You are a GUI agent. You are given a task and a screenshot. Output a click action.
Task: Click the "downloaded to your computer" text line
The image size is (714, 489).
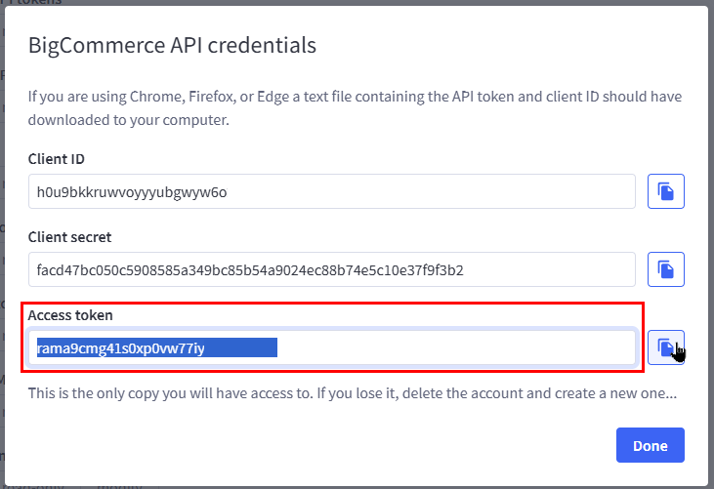point(127,120)
